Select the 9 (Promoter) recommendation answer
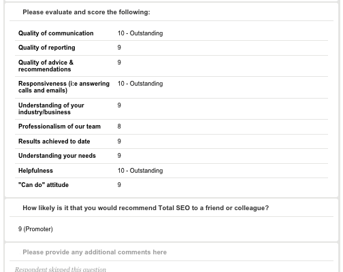Screen dimensions: 343x272 (x=35, y=229)
